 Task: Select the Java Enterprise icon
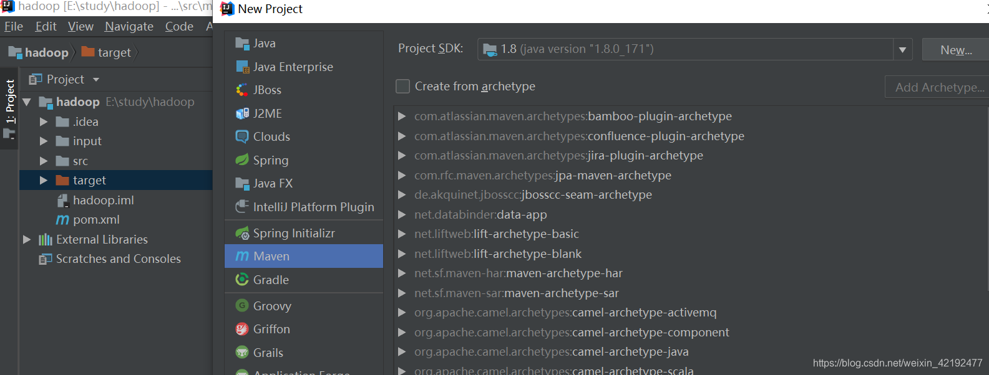242,67
